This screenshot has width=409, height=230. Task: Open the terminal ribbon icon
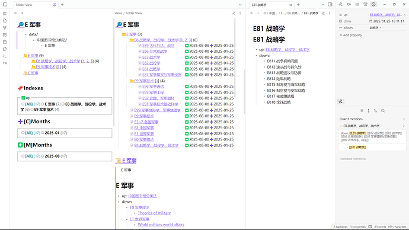tap(5, 56)
